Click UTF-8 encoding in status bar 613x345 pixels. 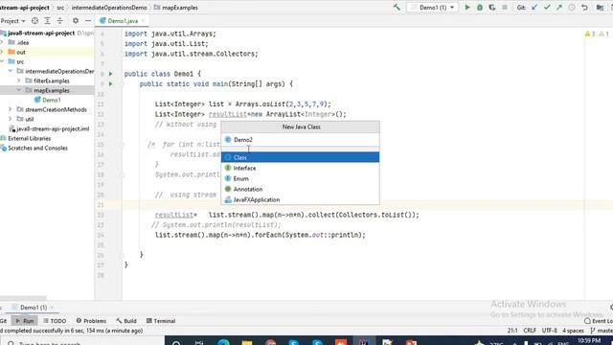(x=549, y=331)
